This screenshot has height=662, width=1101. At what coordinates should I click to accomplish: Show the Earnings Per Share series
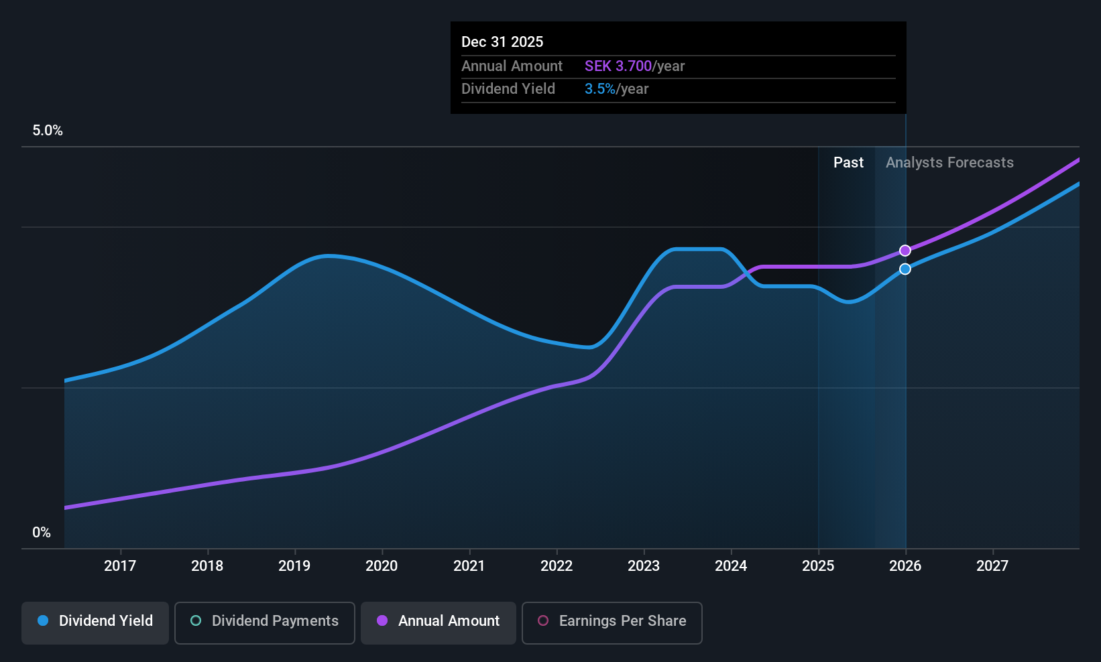tap(612, 622)
